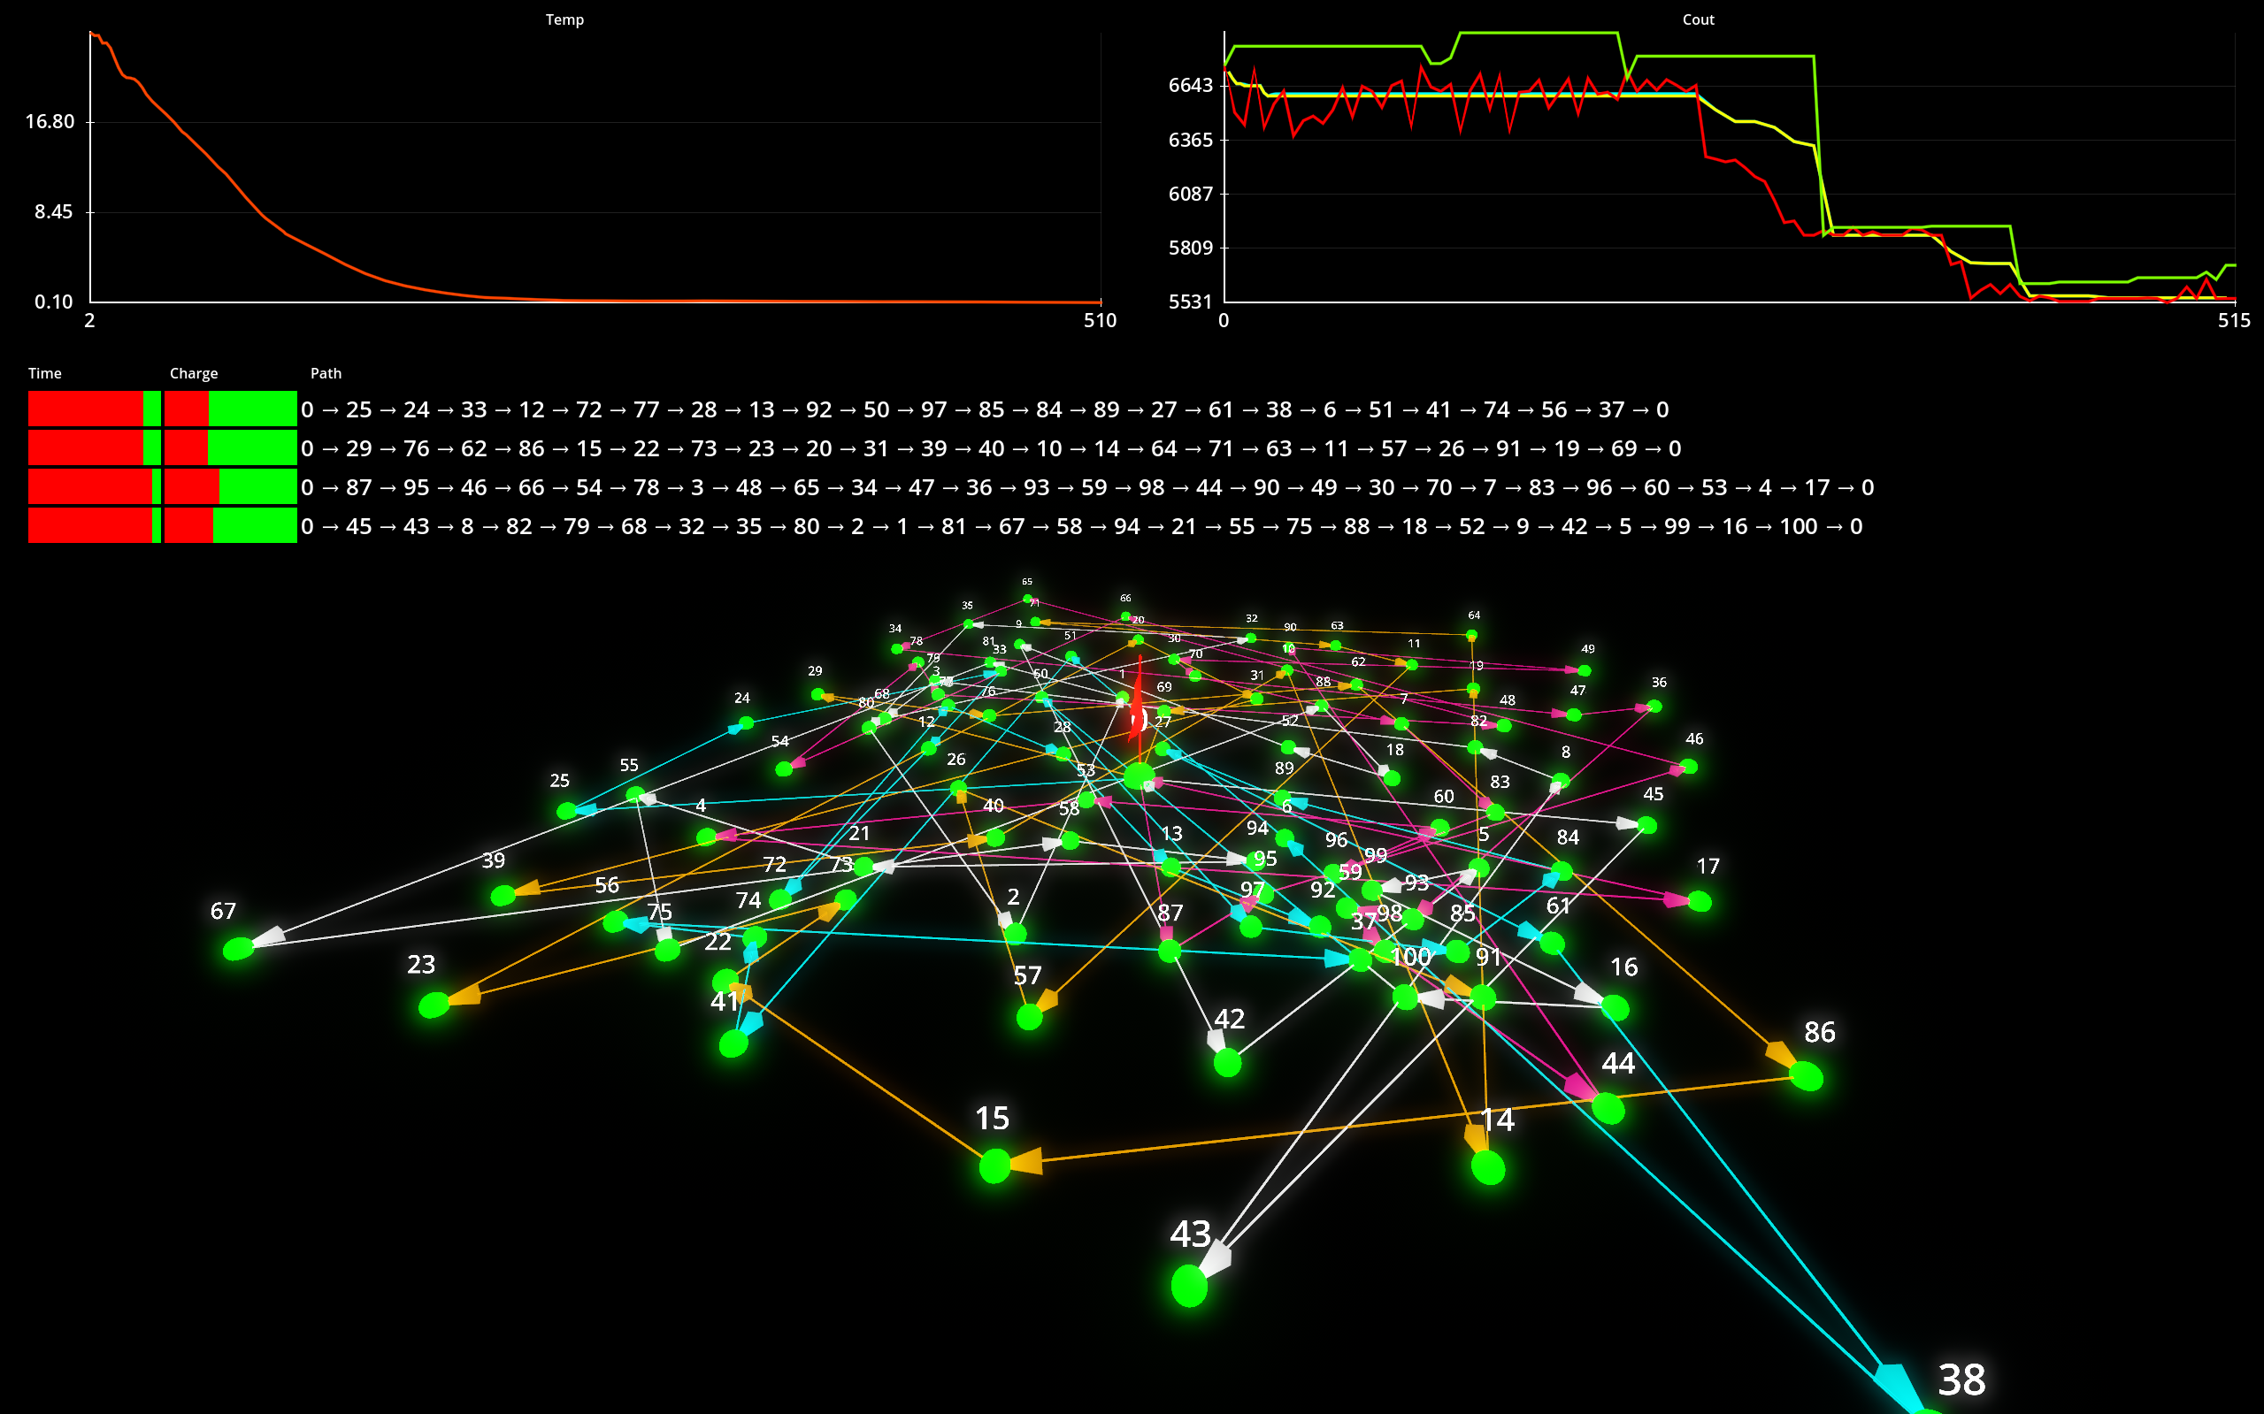Image resolution: width=2264 pixels, height=1414 pixels.
Task: Select the green node labeled 23
Action: click(434, 1005)
